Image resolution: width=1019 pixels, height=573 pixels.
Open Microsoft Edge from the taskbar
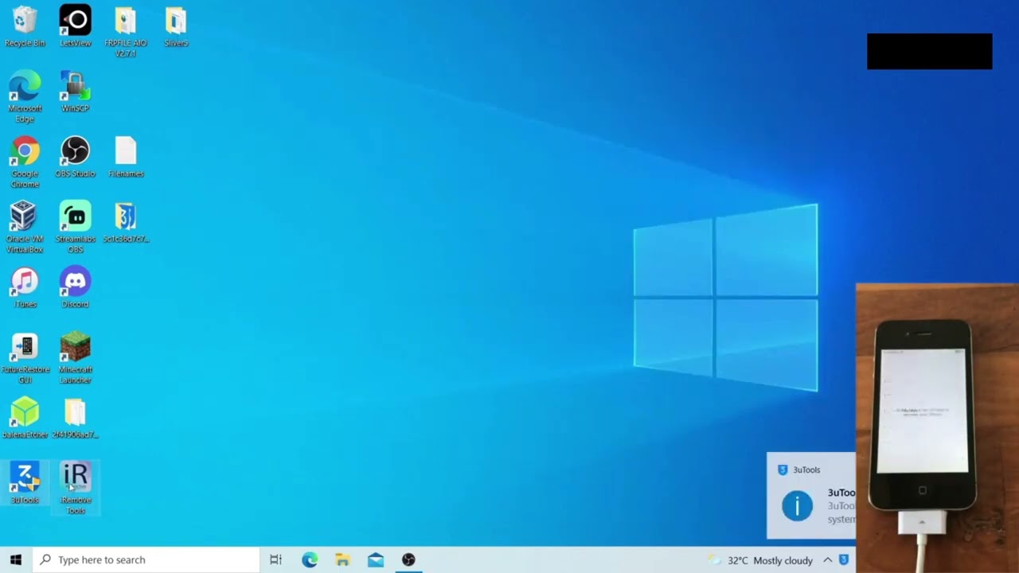310,559
